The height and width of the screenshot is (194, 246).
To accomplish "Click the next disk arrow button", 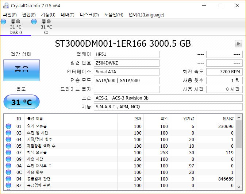I will coord(238,43).
